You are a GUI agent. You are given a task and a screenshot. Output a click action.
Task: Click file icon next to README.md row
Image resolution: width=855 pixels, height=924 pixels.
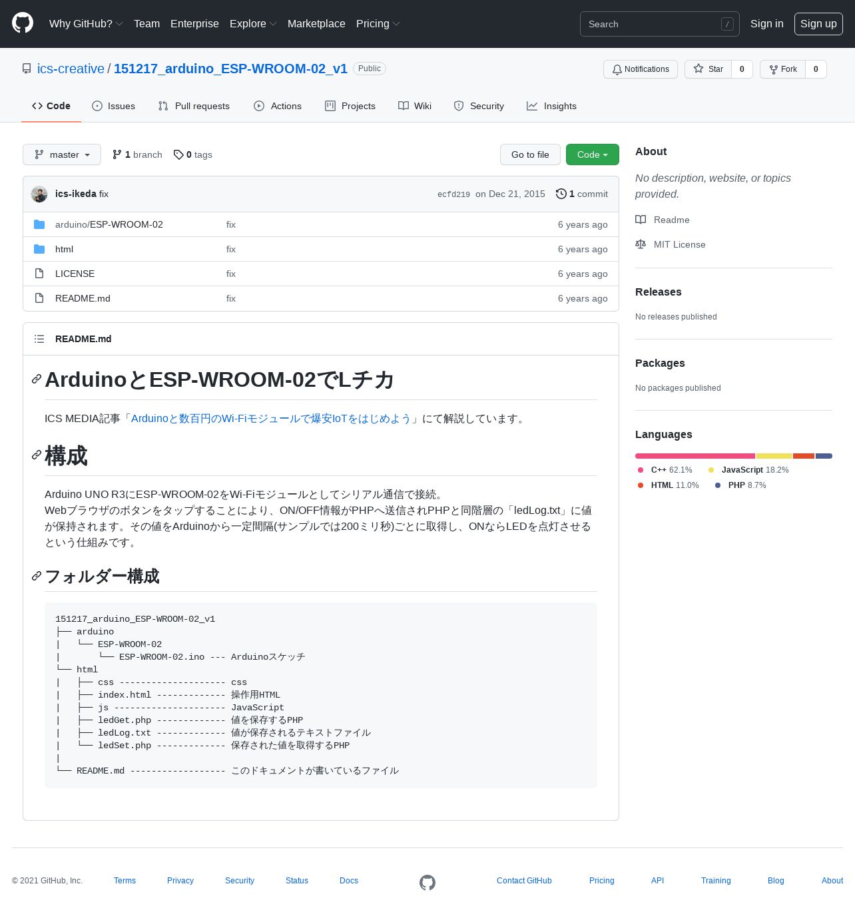point(39,298)
